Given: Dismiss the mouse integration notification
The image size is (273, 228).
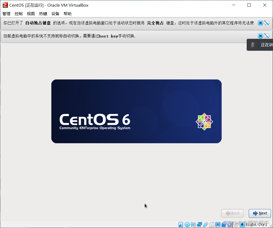Looking at the screenshot, I should coord(260,36).
